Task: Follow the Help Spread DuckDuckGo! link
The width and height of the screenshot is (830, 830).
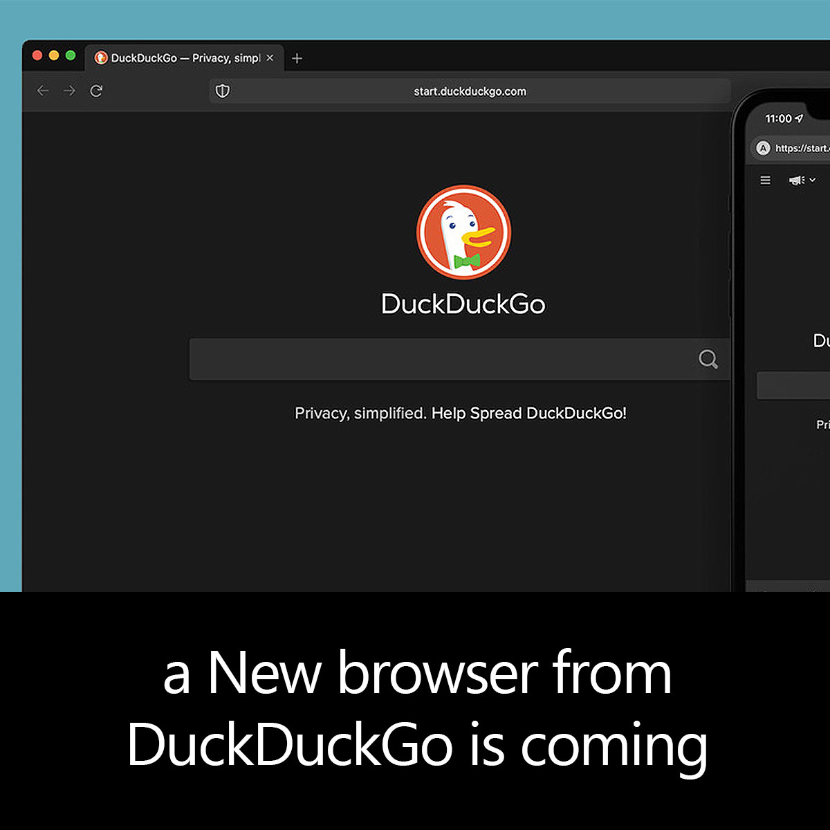Action: [x=529, y=414]
